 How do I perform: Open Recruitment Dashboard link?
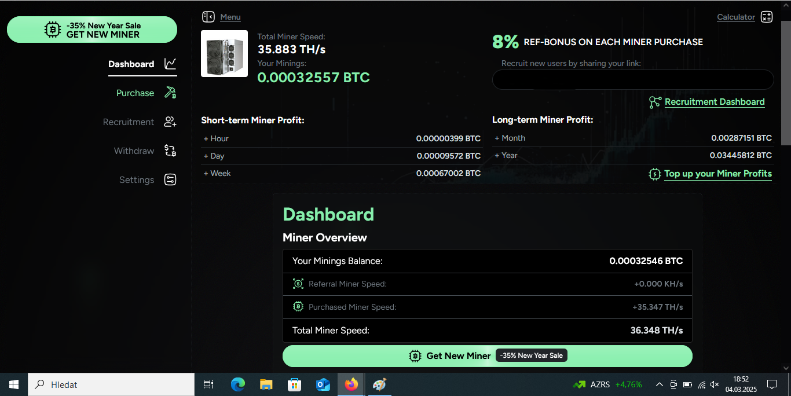715,102
